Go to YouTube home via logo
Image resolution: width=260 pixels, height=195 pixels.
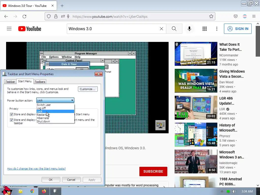[x=30, y=29]
